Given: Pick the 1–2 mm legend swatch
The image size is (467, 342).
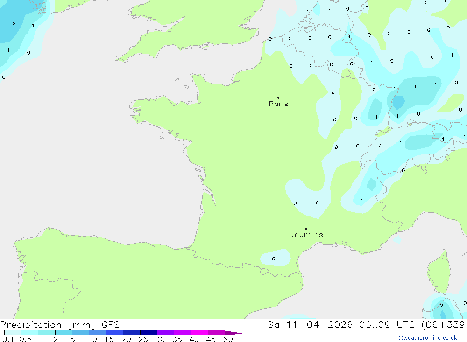Looking at the screenshot, I should click(47, 333).
